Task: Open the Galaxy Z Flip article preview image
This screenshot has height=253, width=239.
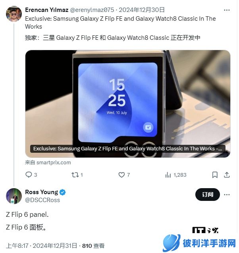Action: pyautogui.click(x=128, y=103)
